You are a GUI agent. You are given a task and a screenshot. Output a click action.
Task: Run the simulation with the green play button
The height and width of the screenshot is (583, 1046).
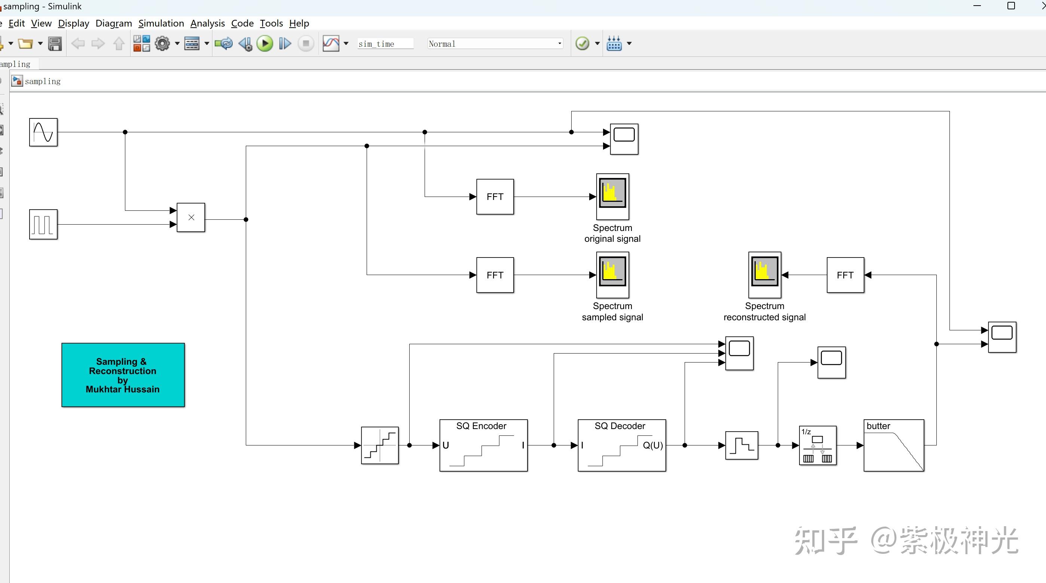[265, 43]
